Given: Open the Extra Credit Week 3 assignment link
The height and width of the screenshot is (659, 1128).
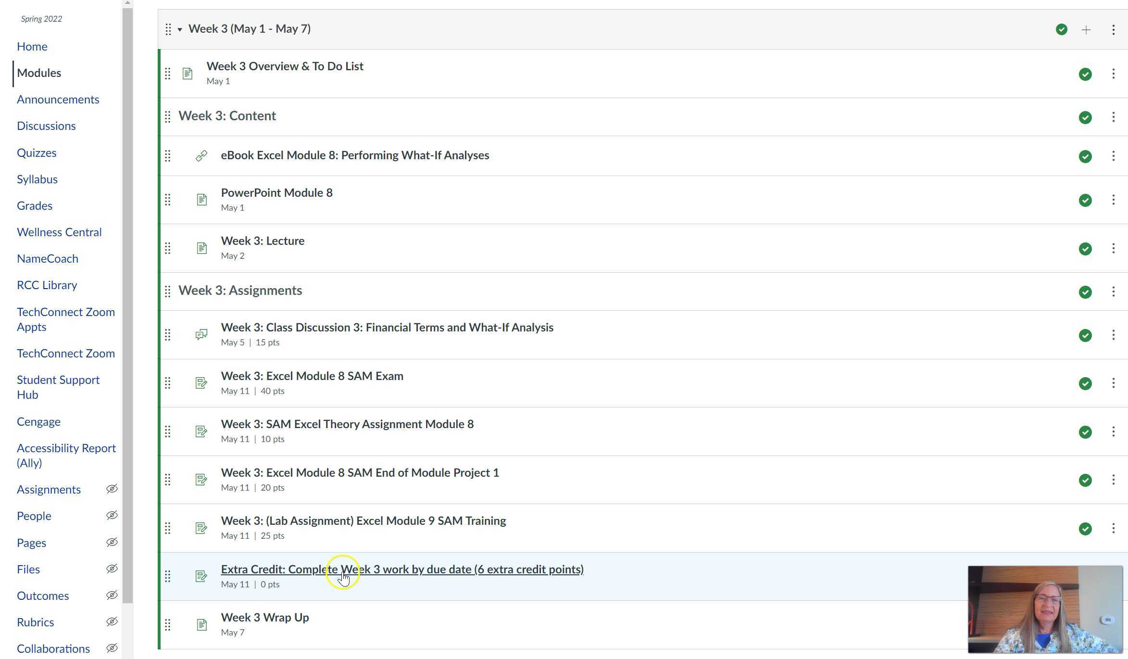Looking at the screenshot, I should point(402,570).
